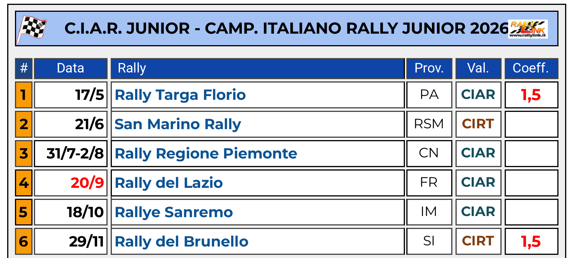Click the orange number 1 row cell

[x=24, y=95]
